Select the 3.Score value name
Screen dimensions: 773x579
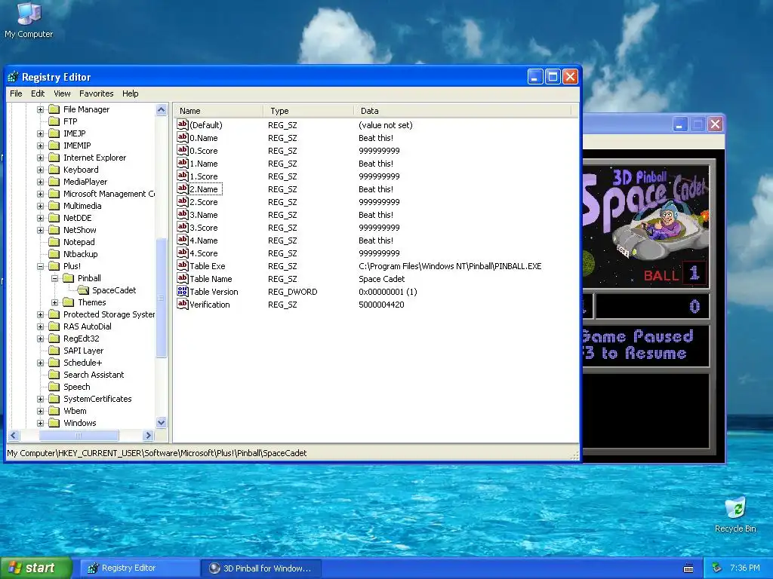(204, 228)
